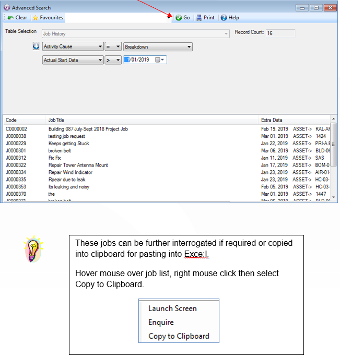340x356 pixels.
Task: Add a search criterion with plus icon
Action: pyautogui.click(x=36, y=46)
